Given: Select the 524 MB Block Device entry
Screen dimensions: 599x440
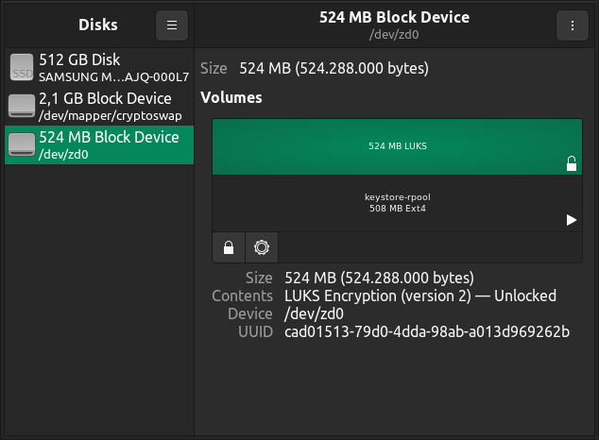Looking at the screenshot, I should coord(99,145).
